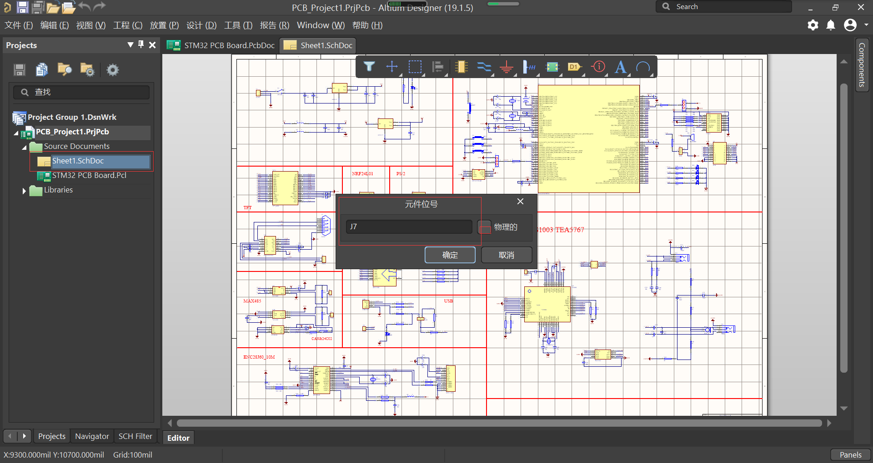Open a project with folder icon
873x463 pixels.
[x=53, y=7]
